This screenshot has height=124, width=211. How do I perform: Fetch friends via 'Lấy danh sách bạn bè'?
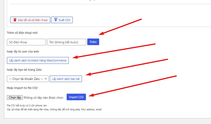pos(66,79)
